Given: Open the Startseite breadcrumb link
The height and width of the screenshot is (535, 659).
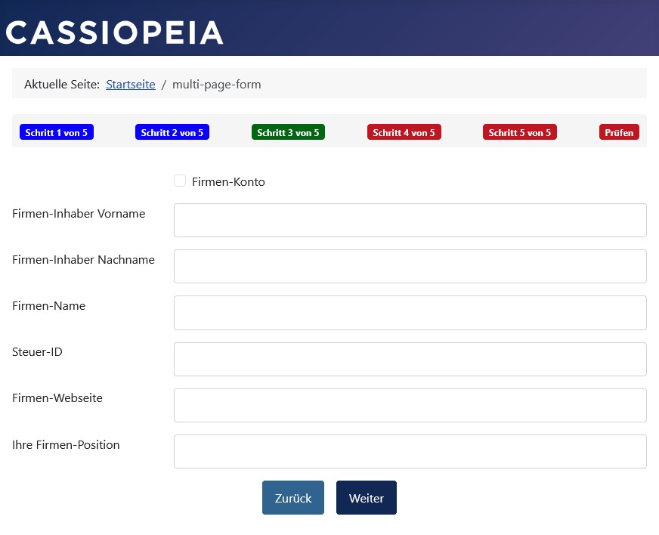Looking at the screenshot, I should pyautogui.click(x=130, y=85).
